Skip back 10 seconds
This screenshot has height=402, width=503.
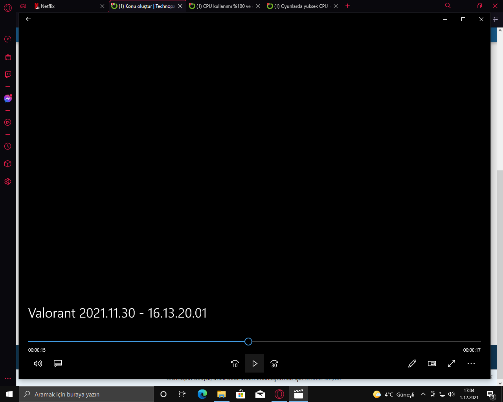(235, 364)
